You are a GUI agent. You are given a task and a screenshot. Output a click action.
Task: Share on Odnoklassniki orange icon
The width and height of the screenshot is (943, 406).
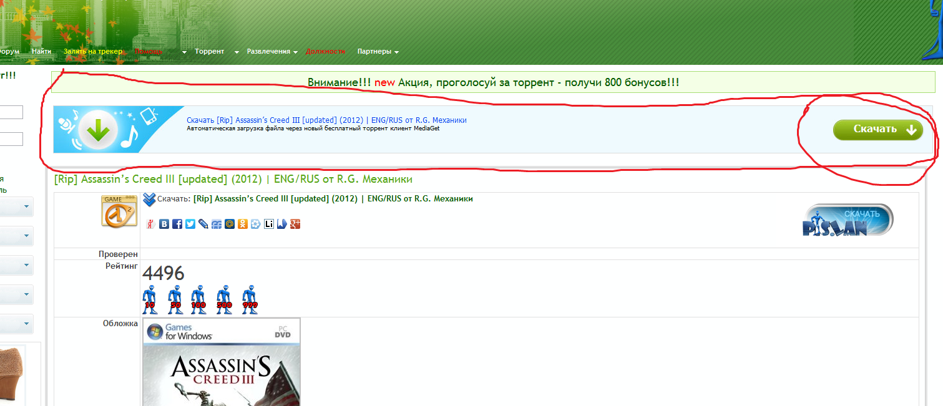(x=243, y=224)
